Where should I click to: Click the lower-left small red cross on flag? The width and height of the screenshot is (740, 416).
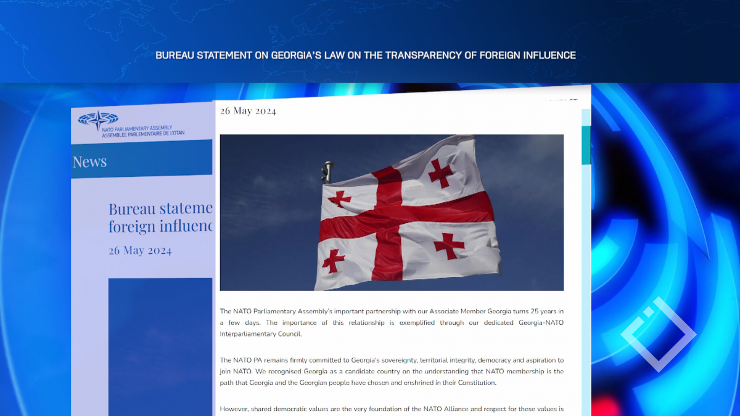(x=334, y=260)
